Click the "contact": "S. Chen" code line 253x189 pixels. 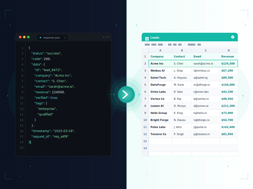pyautogui.click(x=51, y=81)
